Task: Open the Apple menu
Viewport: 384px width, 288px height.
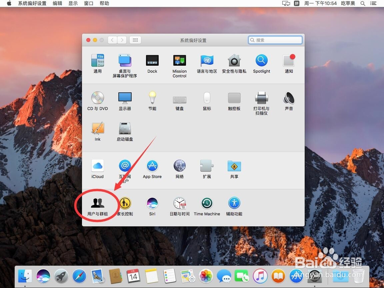Action: 9,3
